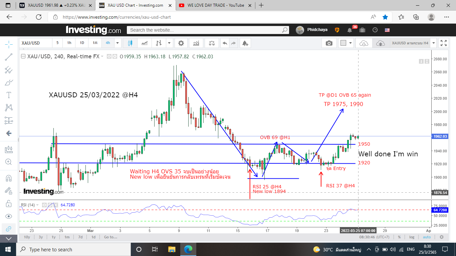
Task: Open the indicators menu
Action: coord(196,43)
